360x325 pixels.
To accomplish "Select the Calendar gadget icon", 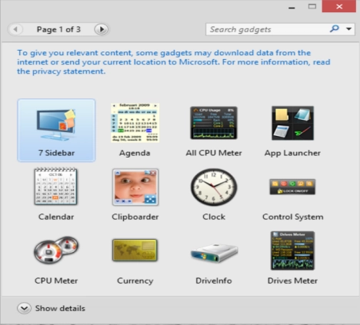I will [56, 186].
